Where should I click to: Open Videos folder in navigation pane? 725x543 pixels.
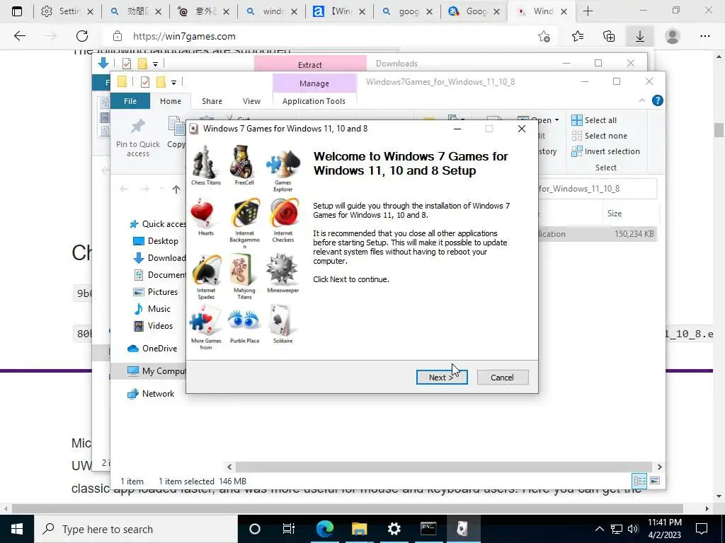pyautogui.click(x=153, y=326)
